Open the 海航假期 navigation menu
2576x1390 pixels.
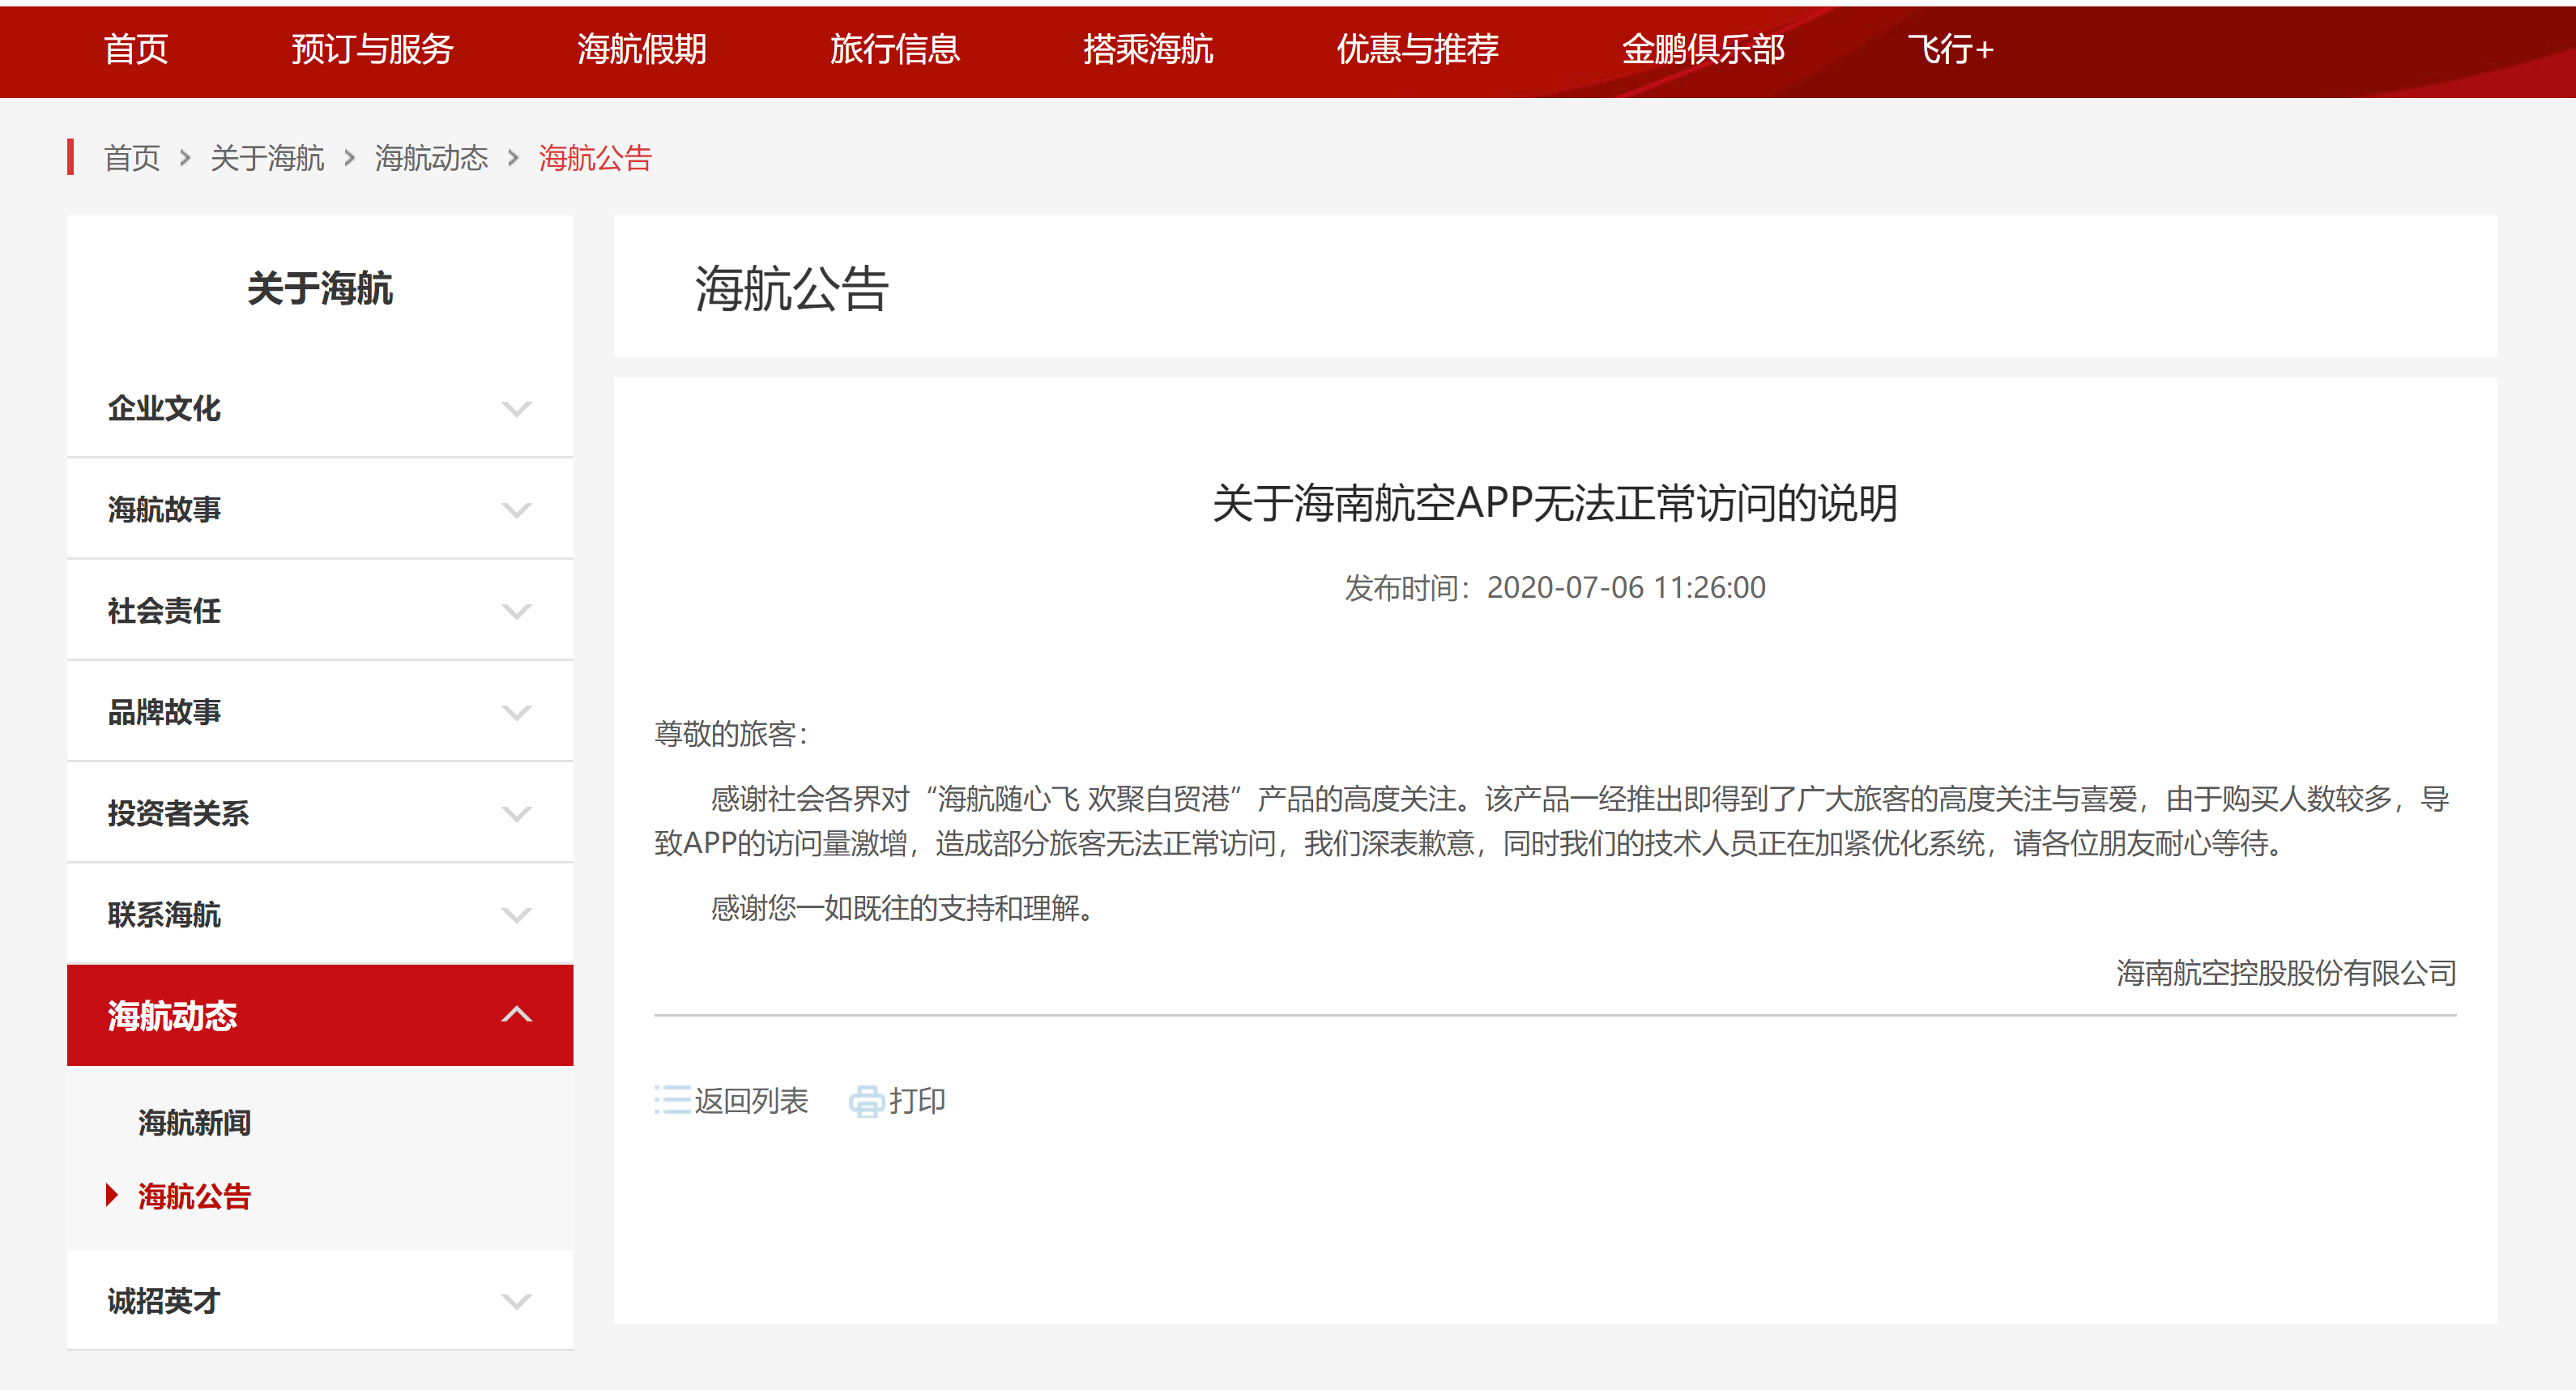point(641,49)
